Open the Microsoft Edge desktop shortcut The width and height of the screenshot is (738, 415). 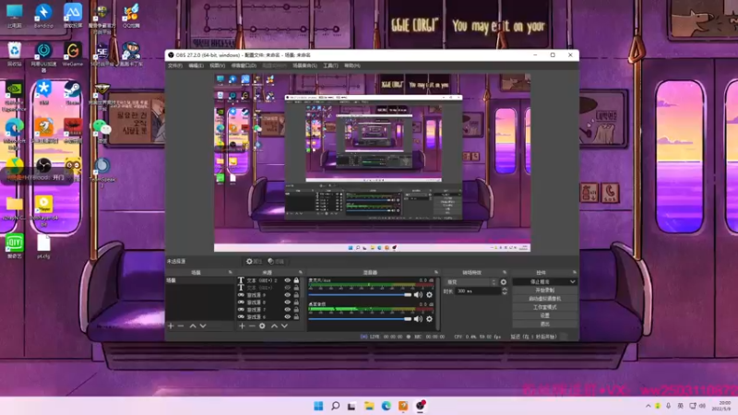14,133
